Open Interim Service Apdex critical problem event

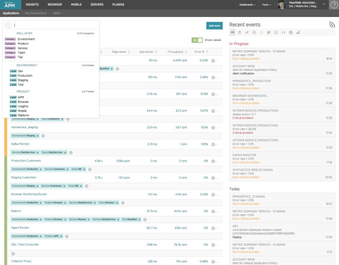click(282, 114)
